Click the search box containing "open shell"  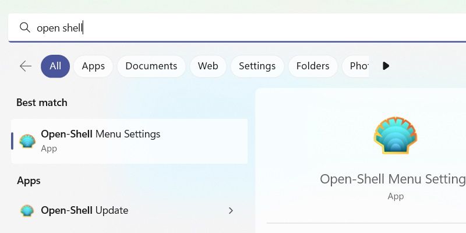(237, 28)
